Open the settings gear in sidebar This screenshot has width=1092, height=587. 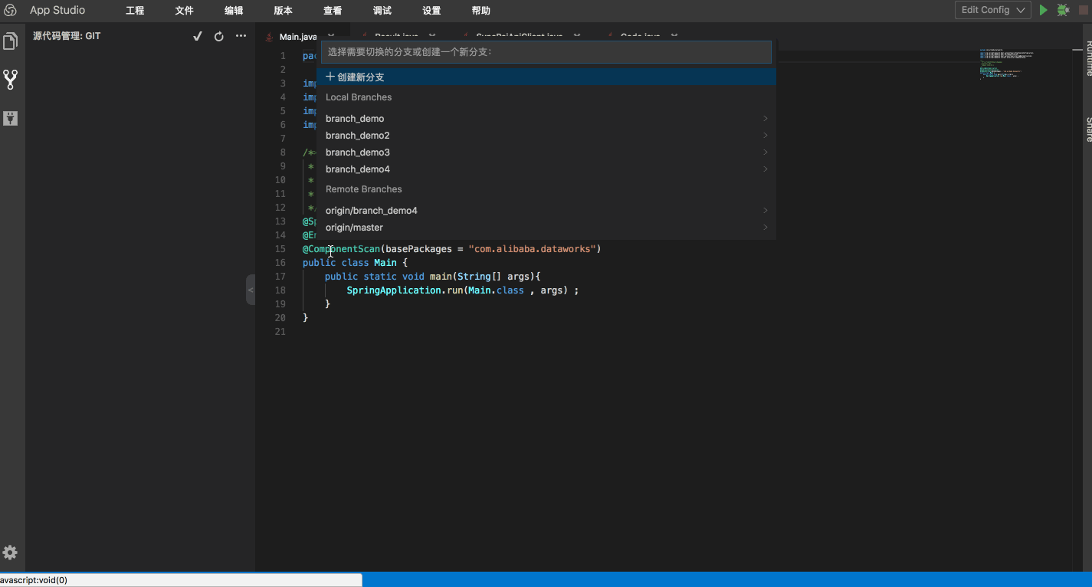pyautogui.click(x=10, y=553)
